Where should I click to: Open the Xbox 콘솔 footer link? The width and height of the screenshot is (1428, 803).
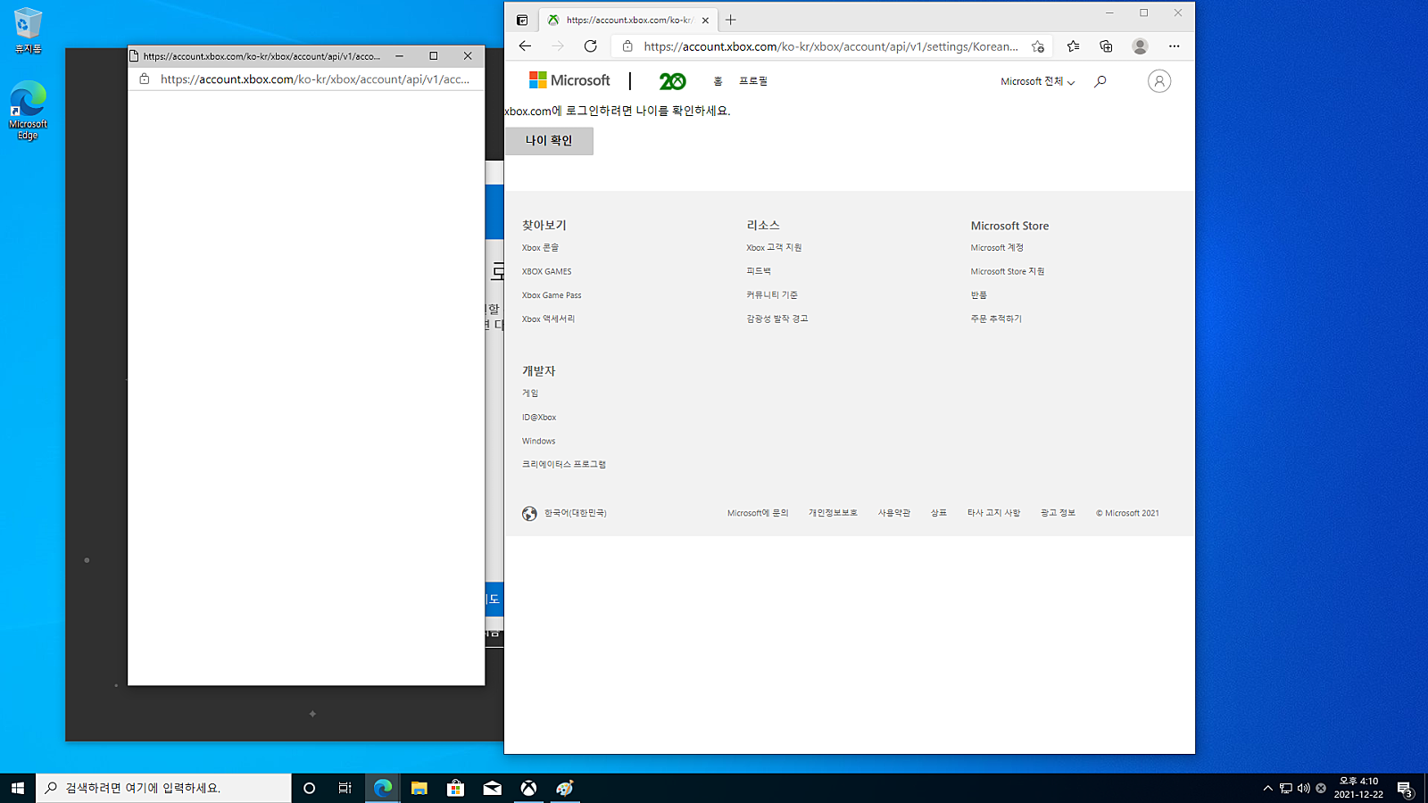tap(540, 248)
